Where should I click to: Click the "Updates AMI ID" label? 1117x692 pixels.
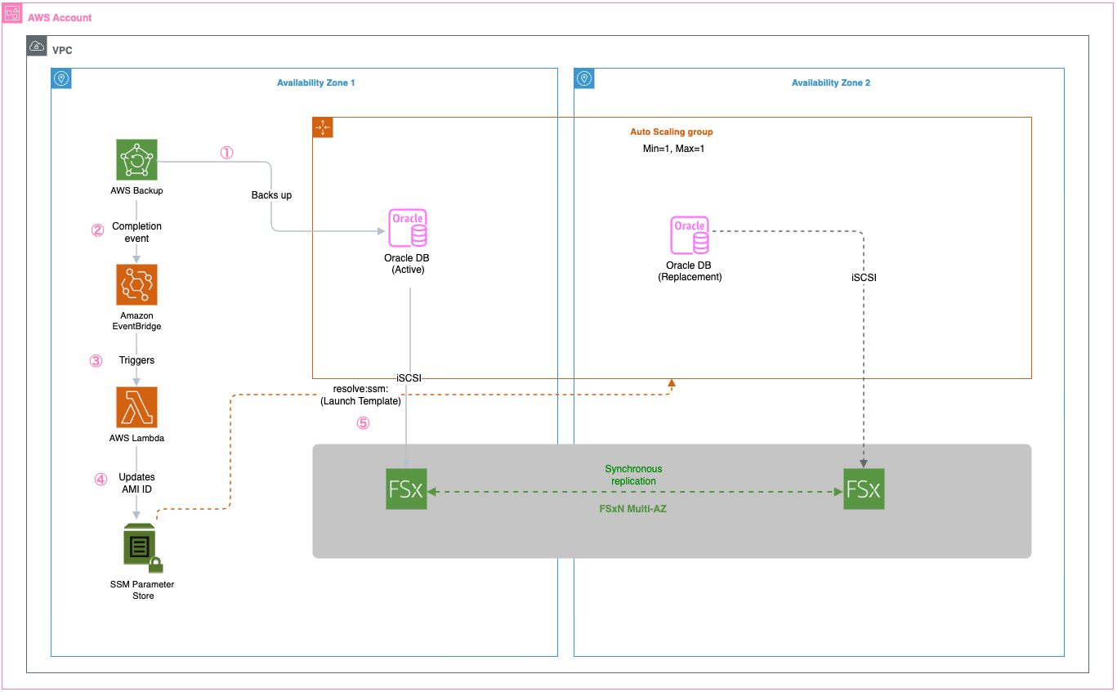(136, 483)
